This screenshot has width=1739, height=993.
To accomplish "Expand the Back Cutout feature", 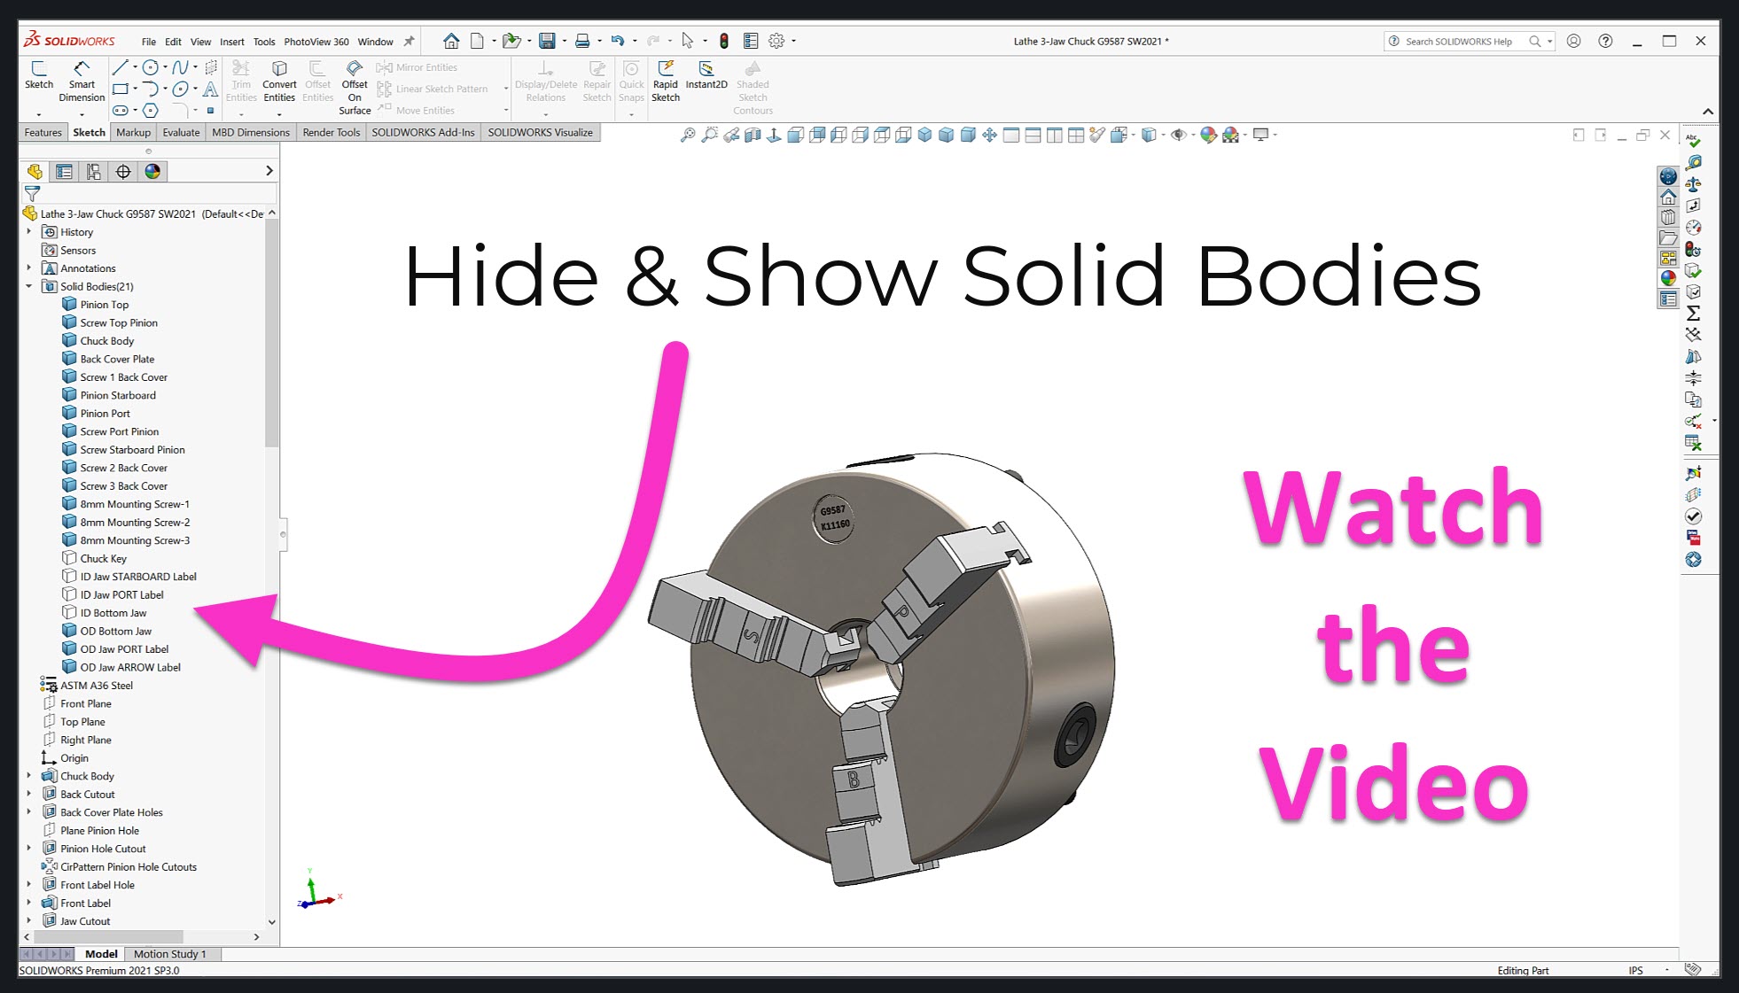I will [29, 794].
